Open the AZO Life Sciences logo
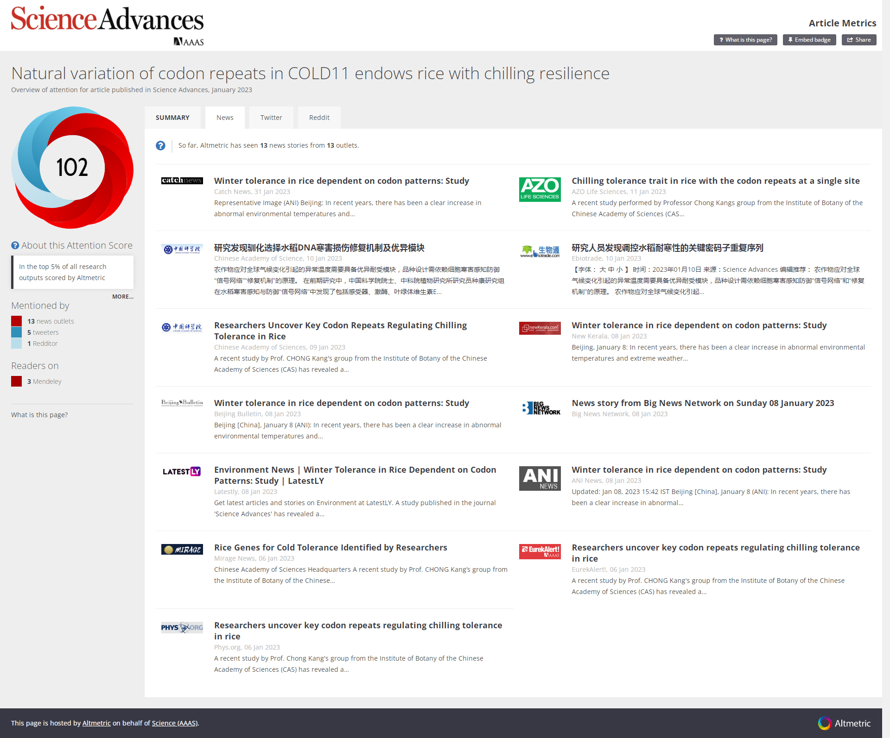Screen dimensions: 890x738 tap(540, 189)
